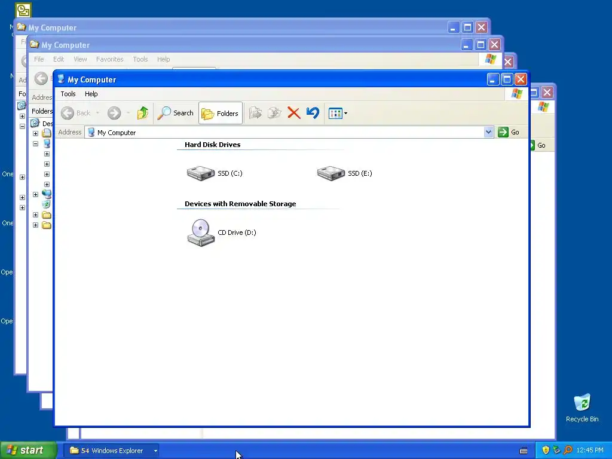Maximize the front My Computer window
Screen dimensions: 612x459
point(507,79)
